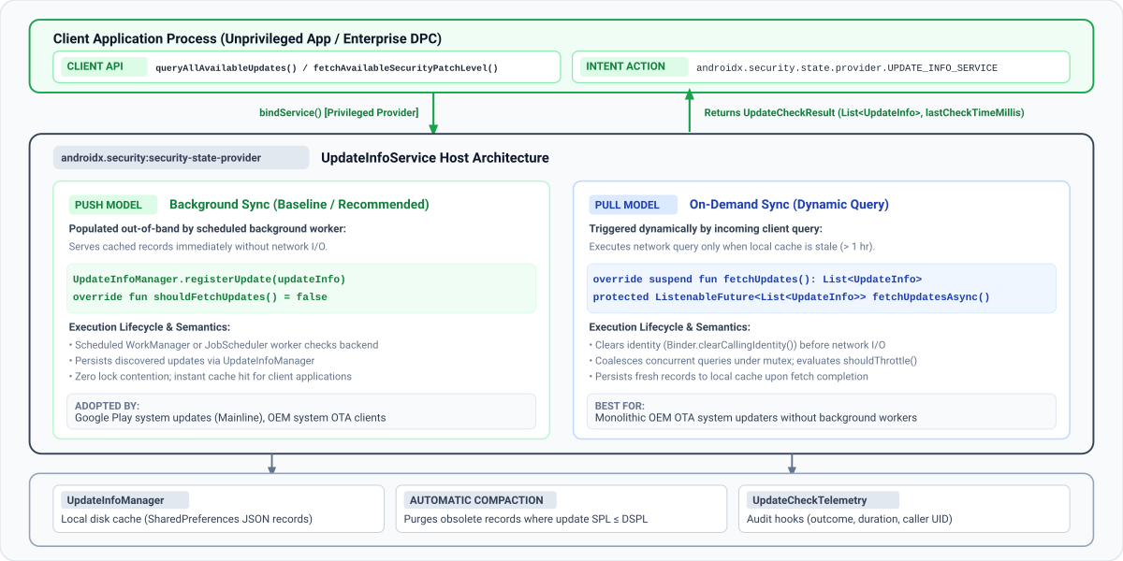This screenshot has height=561, width=1123.
Task: Select 'override fun shouldFetchUpdates() = false' code
Action: [200, 297]
